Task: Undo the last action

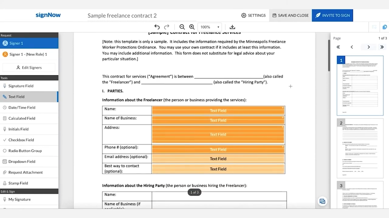Action: pos(157,27)
